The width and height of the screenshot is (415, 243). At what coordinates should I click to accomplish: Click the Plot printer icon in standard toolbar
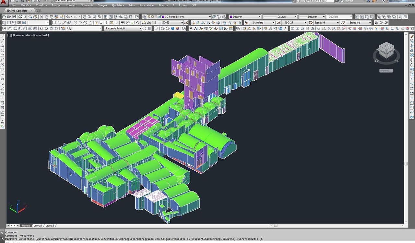[x=20, y=17]
